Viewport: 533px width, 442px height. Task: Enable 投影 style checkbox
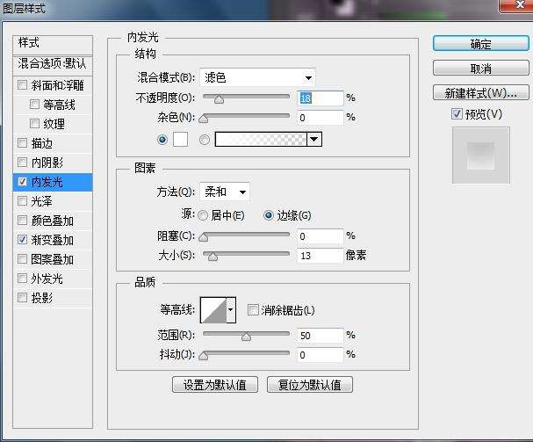pyautogui.click(x=22, y=298)
